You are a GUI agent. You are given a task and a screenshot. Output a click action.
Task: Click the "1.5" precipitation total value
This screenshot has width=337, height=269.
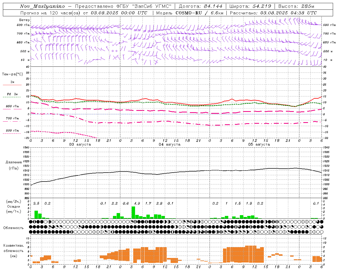coord(238,203)
